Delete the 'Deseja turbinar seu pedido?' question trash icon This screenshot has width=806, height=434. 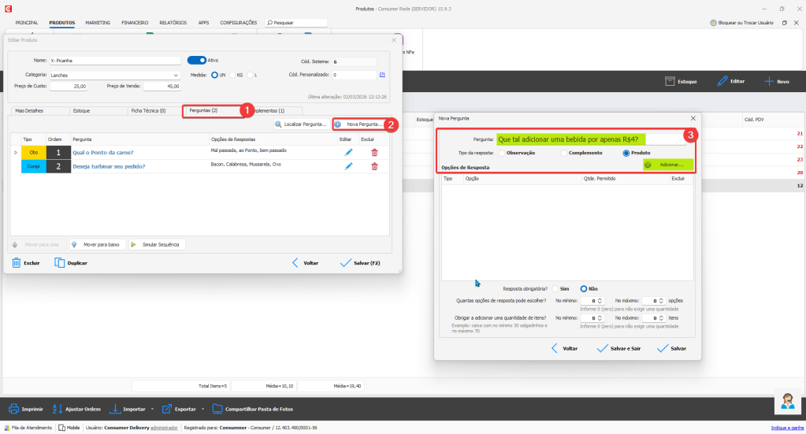374,166
